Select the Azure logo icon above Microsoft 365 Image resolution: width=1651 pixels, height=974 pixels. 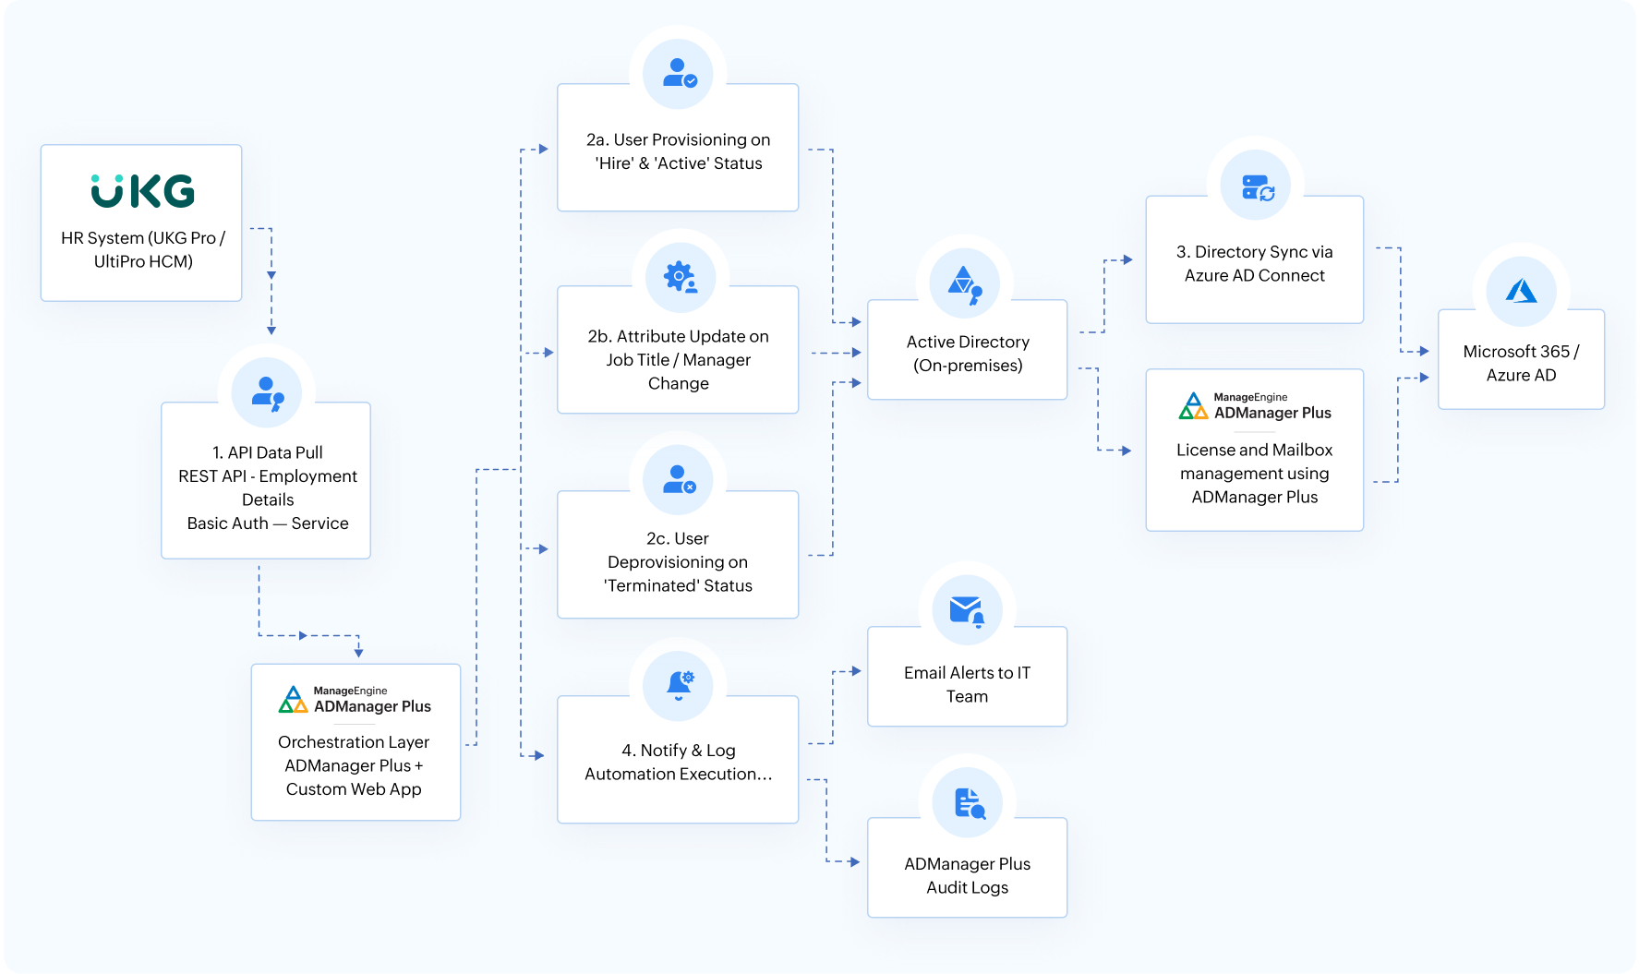(x=1522, y=292)
